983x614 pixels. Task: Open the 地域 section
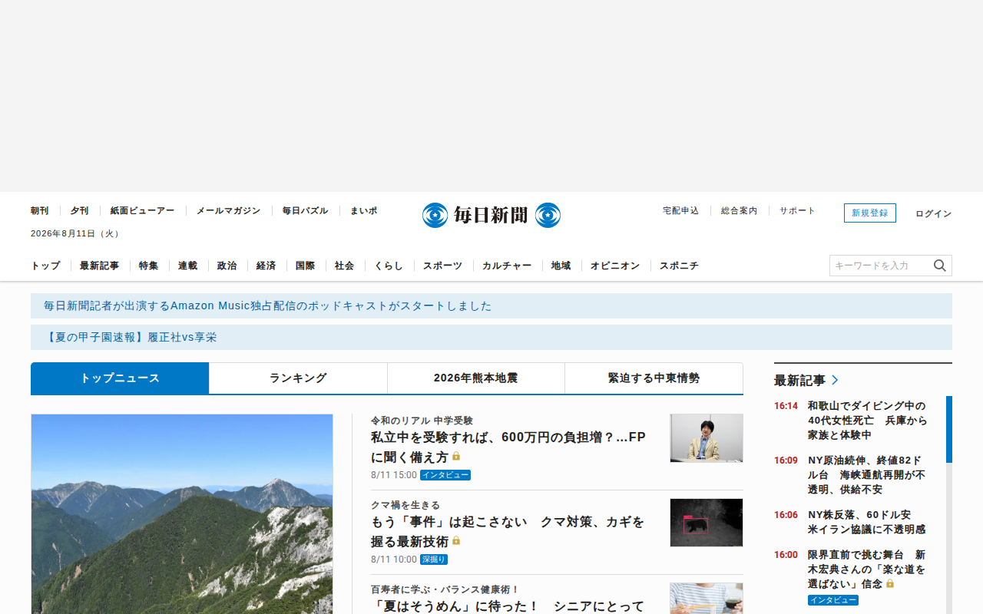pyautogui.click(x=561, y=266)
